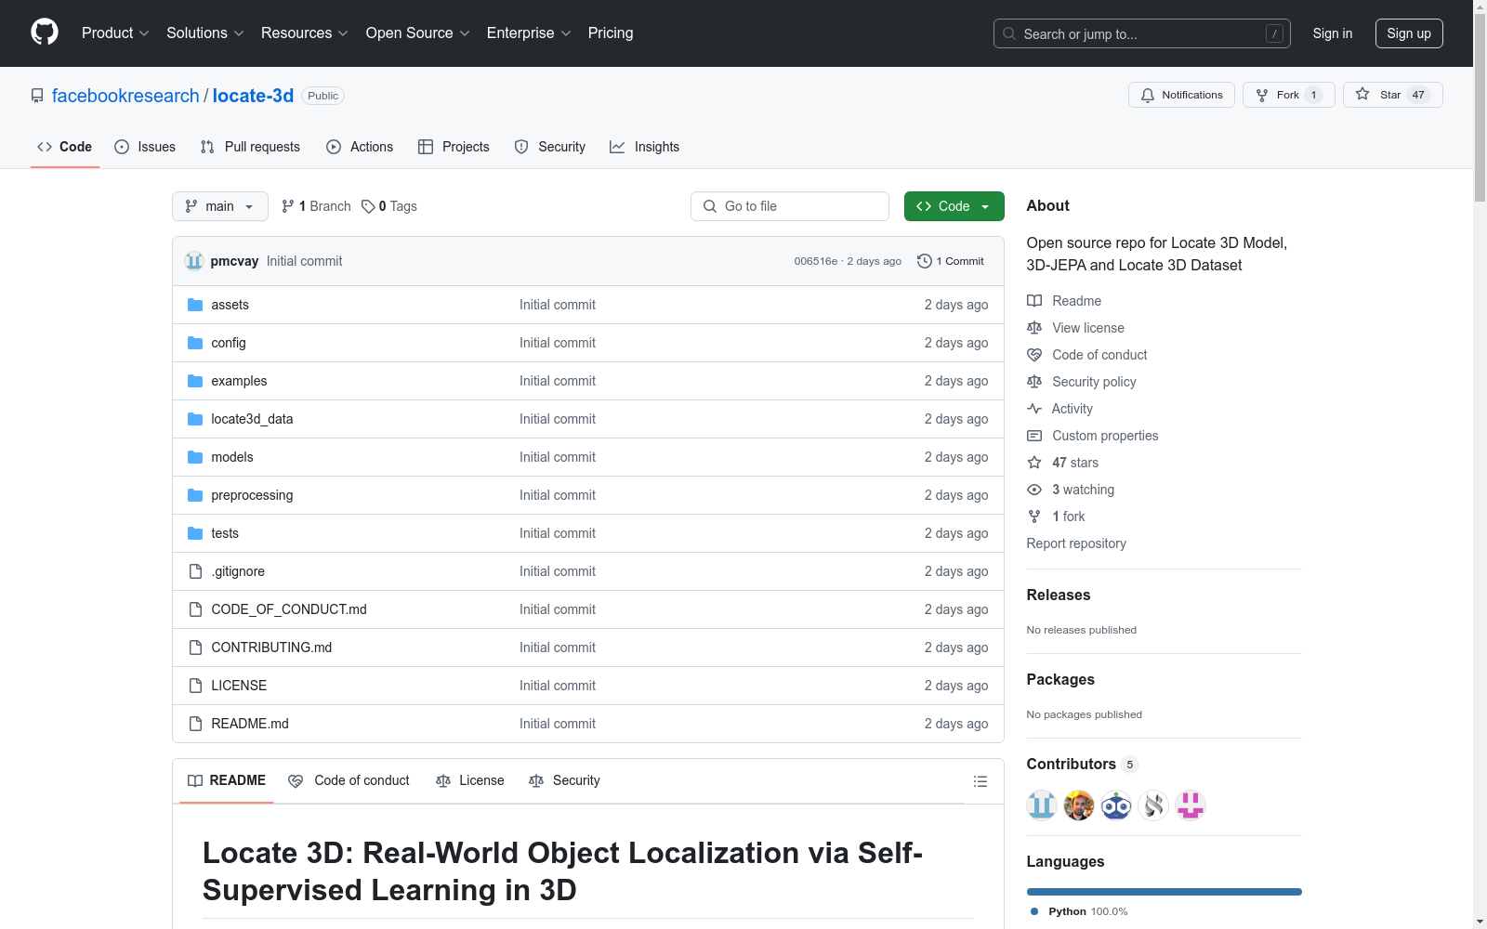Screen dimensions: 1487x929
Task: Click the fork icon beside 1 fork
Action: pos(1034,517)
